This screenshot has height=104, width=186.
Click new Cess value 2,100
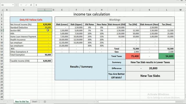coord(167,52)
